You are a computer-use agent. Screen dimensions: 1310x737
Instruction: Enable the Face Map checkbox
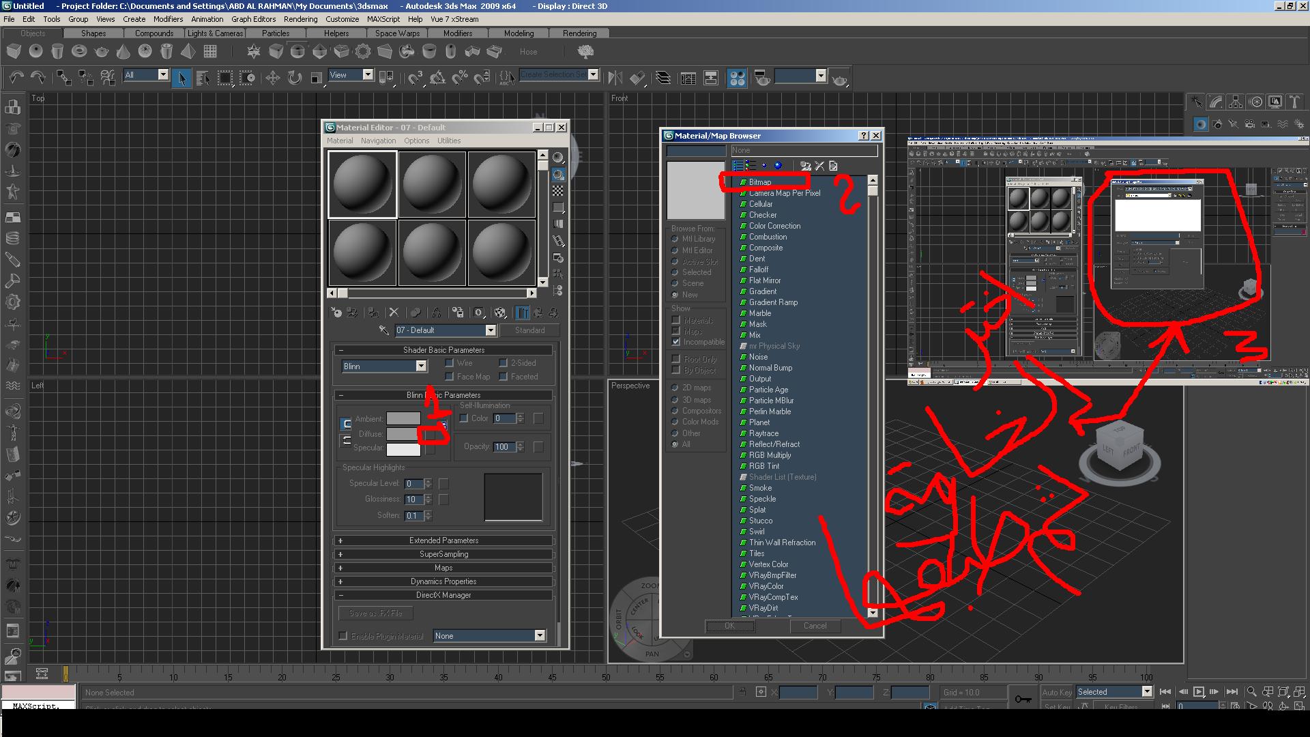(x=450, y=377)
